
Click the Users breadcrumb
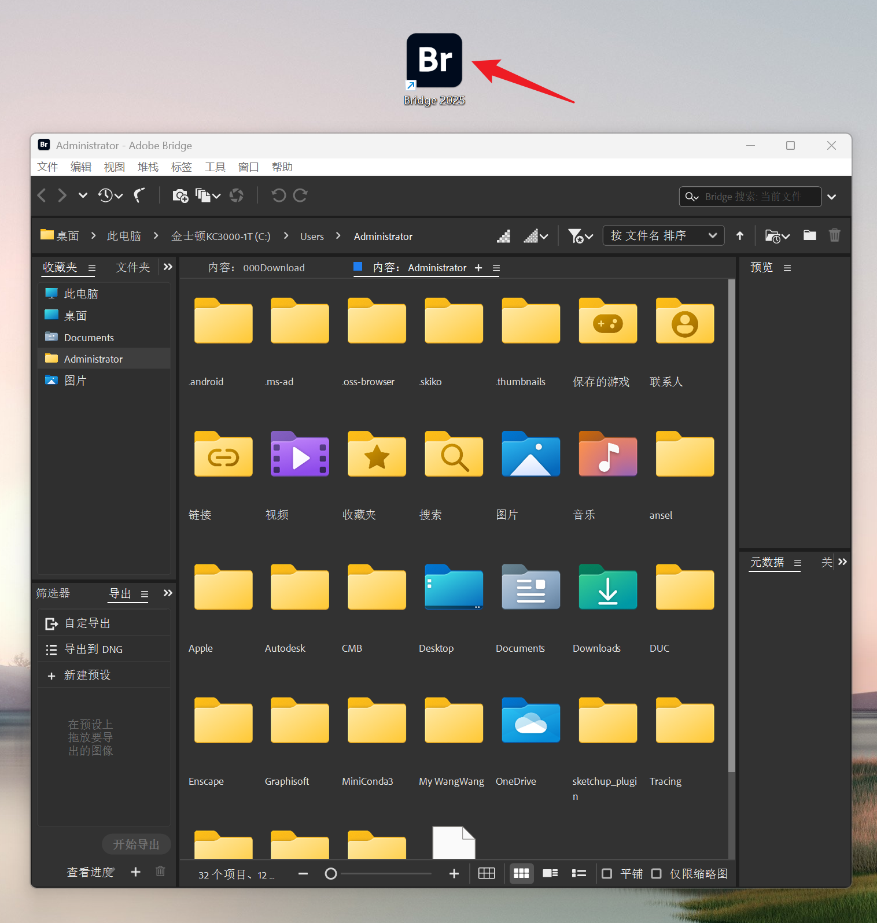(312, 237)
